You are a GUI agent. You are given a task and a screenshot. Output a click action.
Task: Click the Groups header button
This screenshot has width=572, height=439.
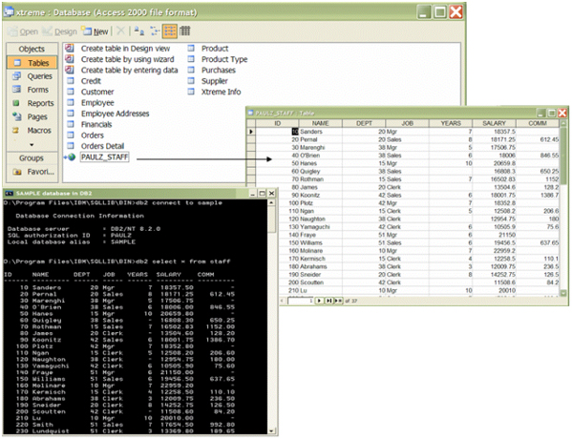[x=32, y=158]
